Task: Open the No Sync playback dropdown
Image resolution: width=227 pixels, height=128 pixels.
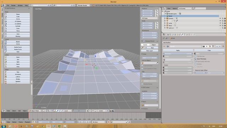Action: 99,122
